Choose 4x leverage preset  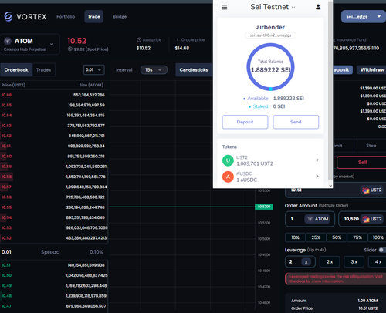[x=378, y=262]
